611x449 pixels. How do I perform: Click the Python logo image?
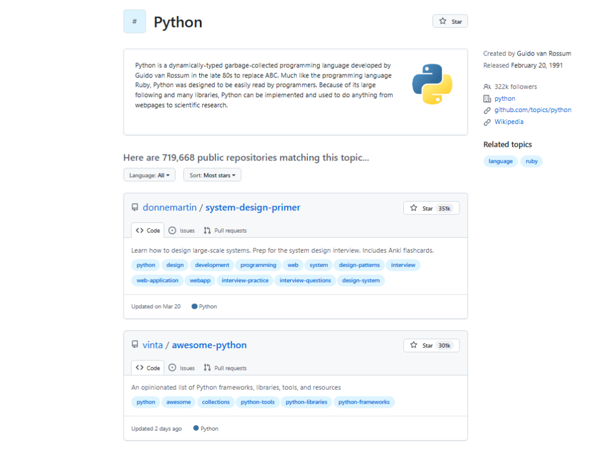click(432, 84)
